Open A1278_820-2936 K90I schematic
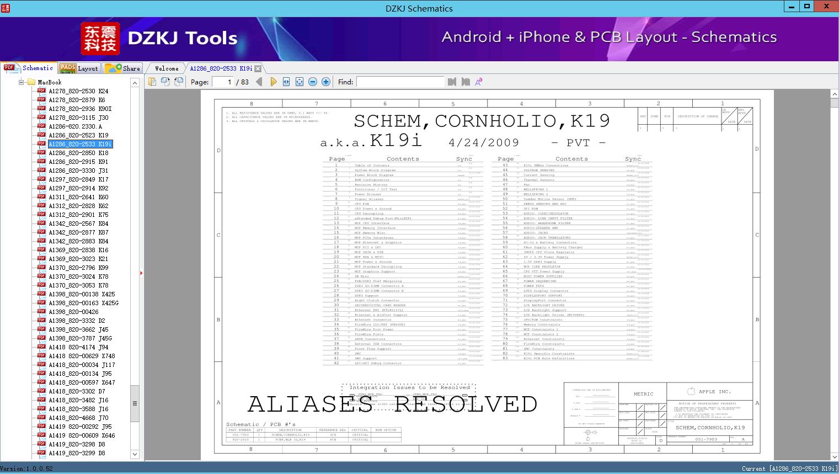 point(80,109)
